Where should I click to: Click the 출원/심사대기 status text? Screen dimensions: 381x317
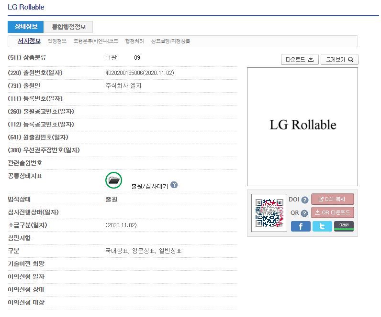(x=150, y=186)
